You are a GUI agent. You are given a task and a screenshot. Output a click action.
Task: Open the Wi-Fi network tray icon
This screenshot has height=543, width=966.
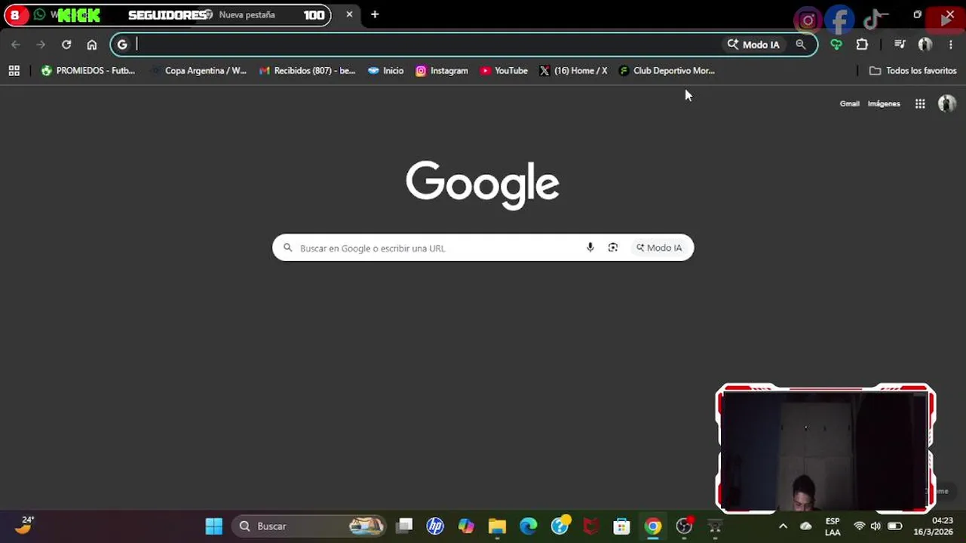(x=859, y=526)
